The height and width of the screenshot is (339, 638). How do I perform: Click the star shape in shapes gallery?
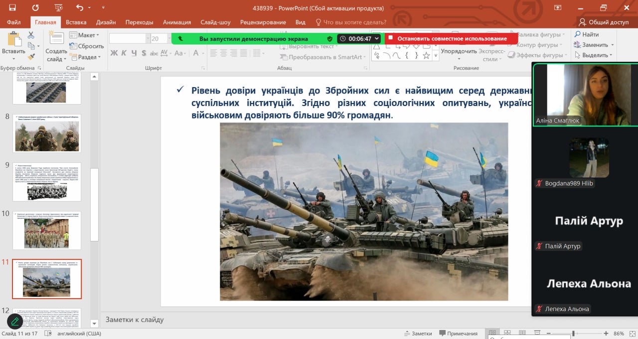[x=426, y=55]
